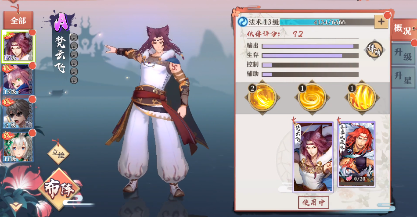Image resolution: width=417 pixels, height=217 pixels.
Task: Select the middle golden vortex skill icon
Action: [x=312, y=97]
